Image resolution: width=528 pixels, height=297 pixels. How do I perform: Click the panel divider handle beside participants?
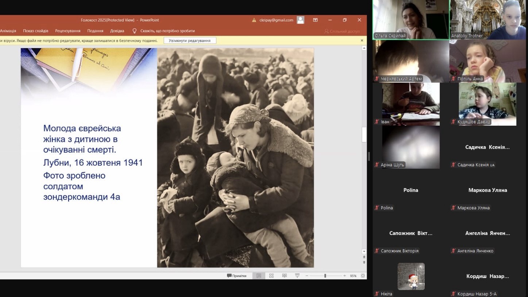(369, 156)
